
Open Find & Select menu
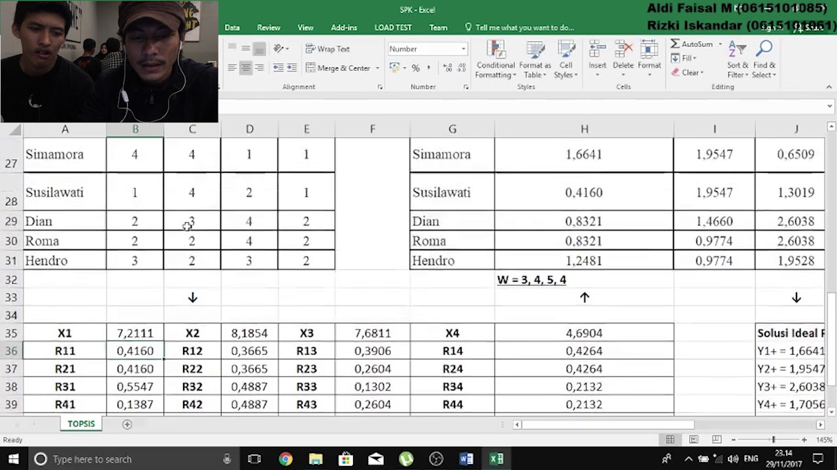[764, 60]
